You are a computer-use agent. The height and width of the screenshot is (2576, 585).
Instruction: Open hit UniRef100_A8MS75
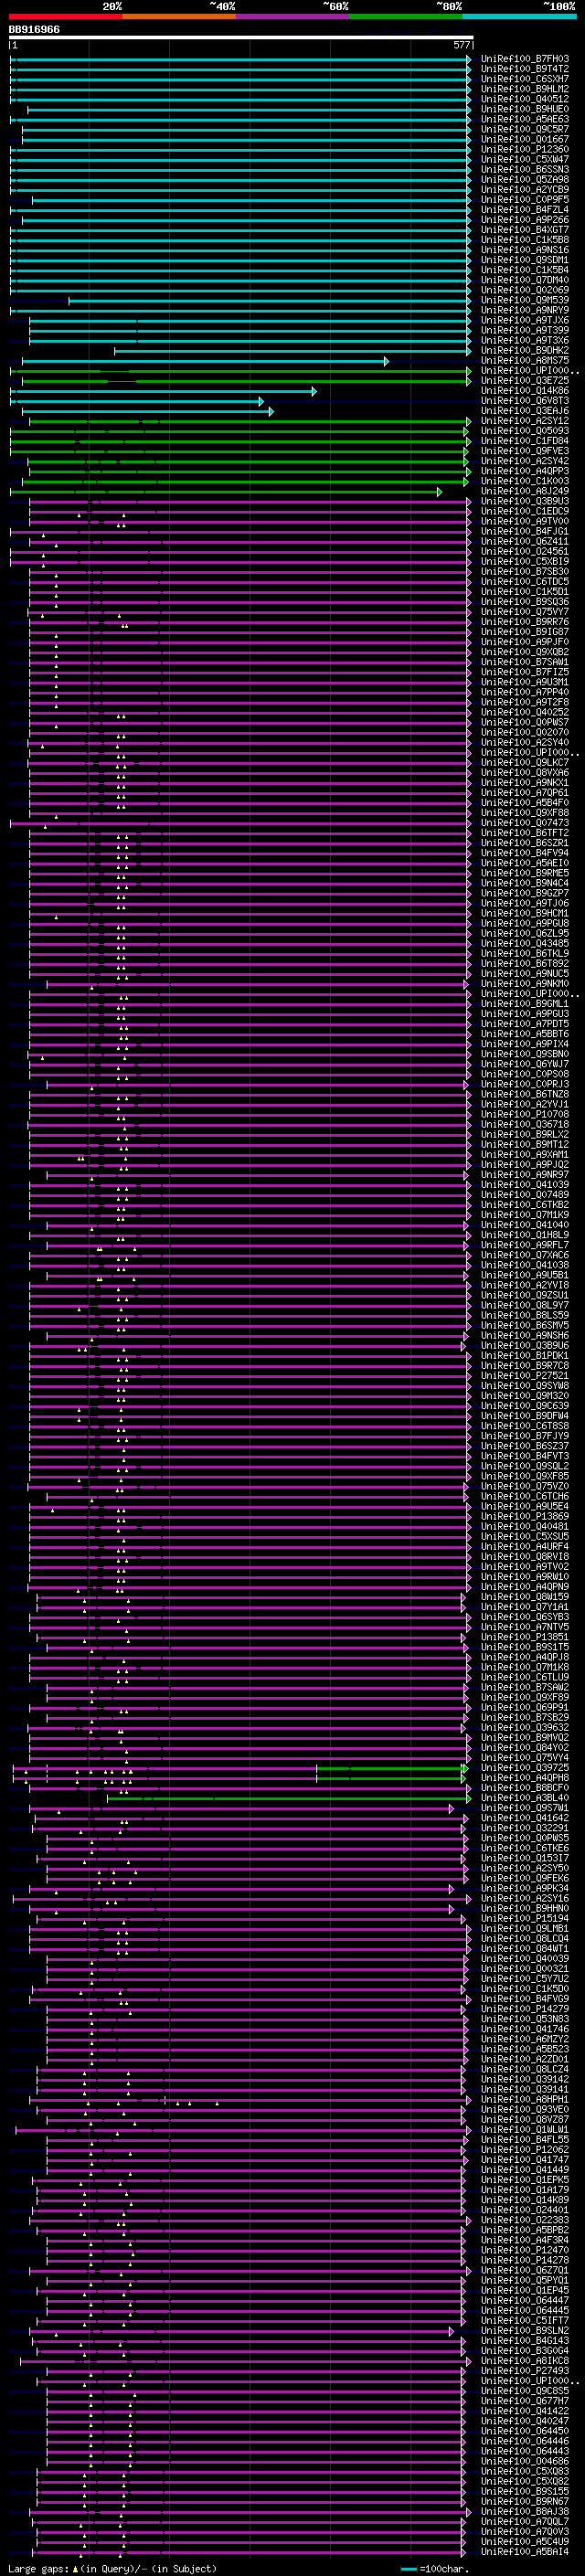(x=525, y=361)
